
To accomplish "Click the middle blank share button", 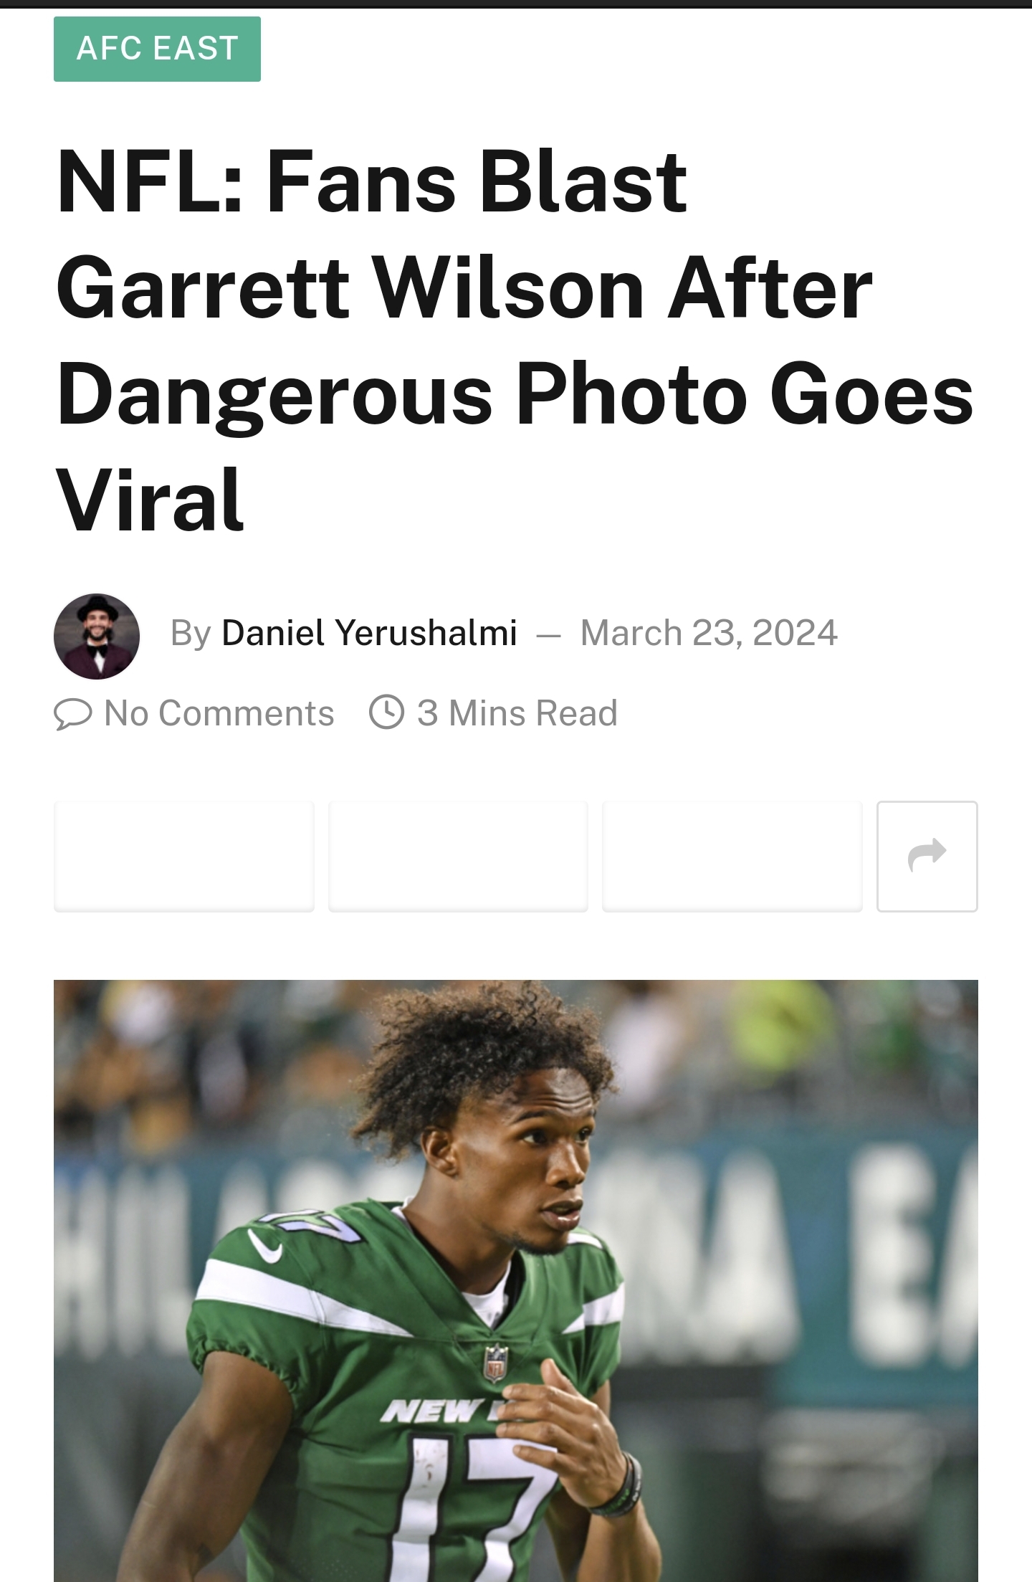I will [x=458, y=856].
